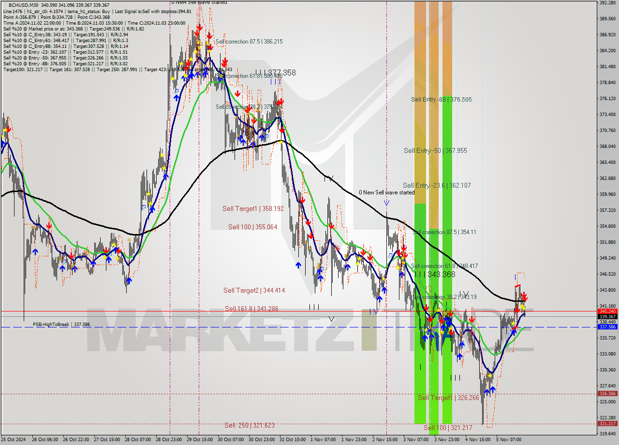Click the 'Sell 161.8 | 341.286' label

tap(251, 309)
